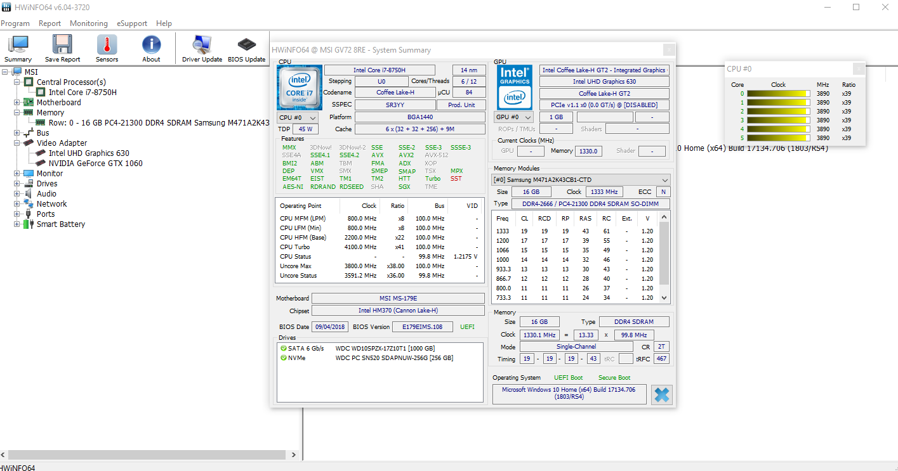Click the NVMe drive green status icon
Viewport: 898px width, 471px height.
coord(284,358)
